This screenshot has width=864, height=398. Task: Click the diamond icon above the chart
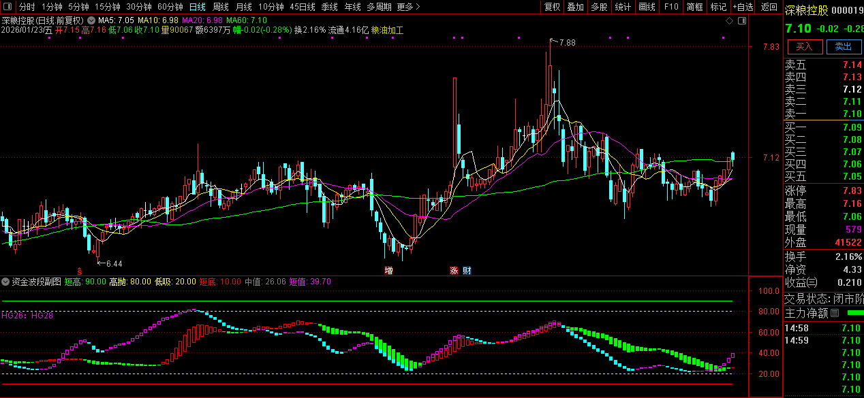pos(729,21)
